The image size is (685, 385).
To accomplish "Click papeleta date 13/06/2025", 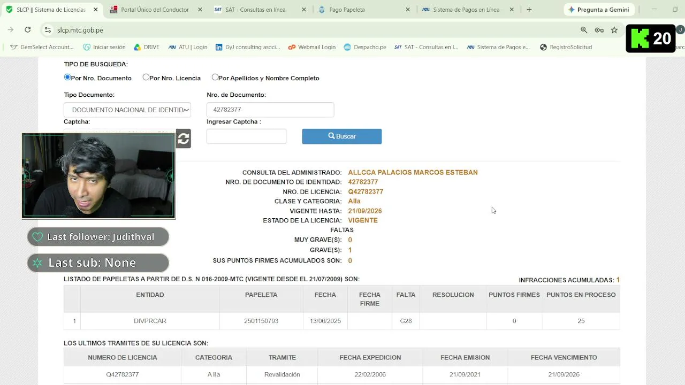I will tap(325, 321).
